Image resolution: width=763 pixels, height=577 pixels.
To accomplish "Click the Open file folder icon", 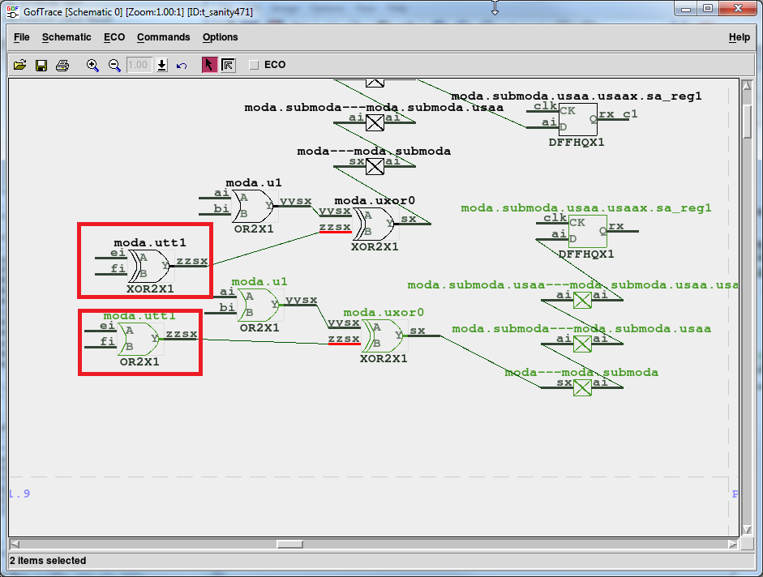I will [20, 65].
